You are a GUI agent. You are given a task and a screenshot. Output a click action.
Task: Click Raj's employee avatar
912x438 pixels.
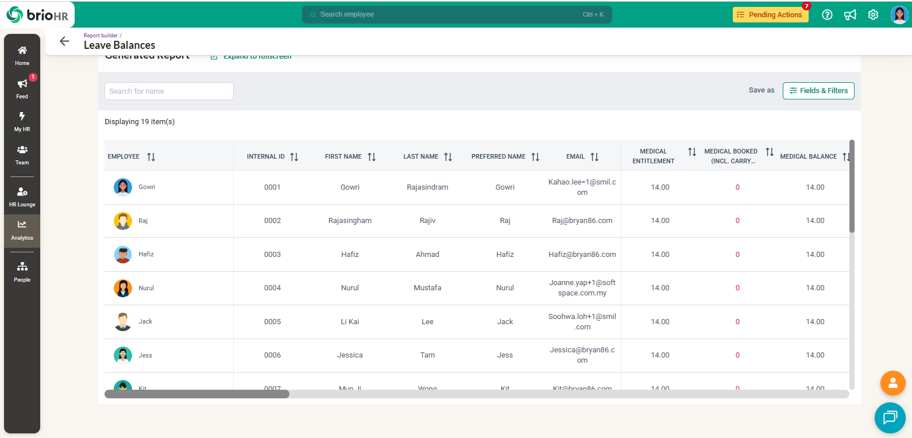tap(123, 221)
